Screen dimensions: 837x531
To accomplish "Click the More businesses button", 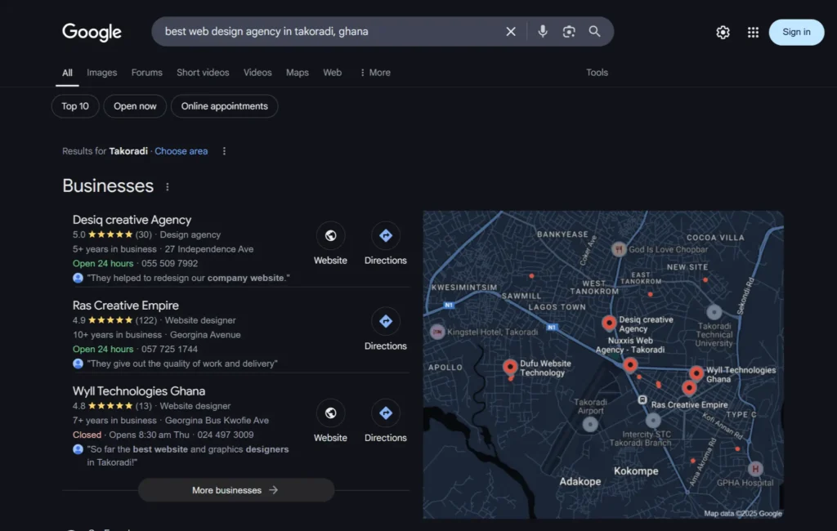I will click(x=236, y=490).
